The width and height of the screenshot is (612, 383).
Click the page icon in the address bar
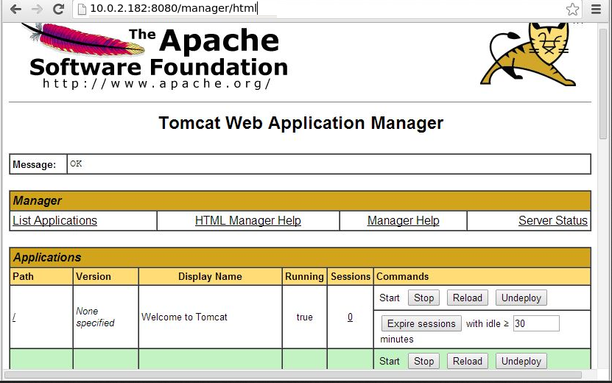click(82, 9)
